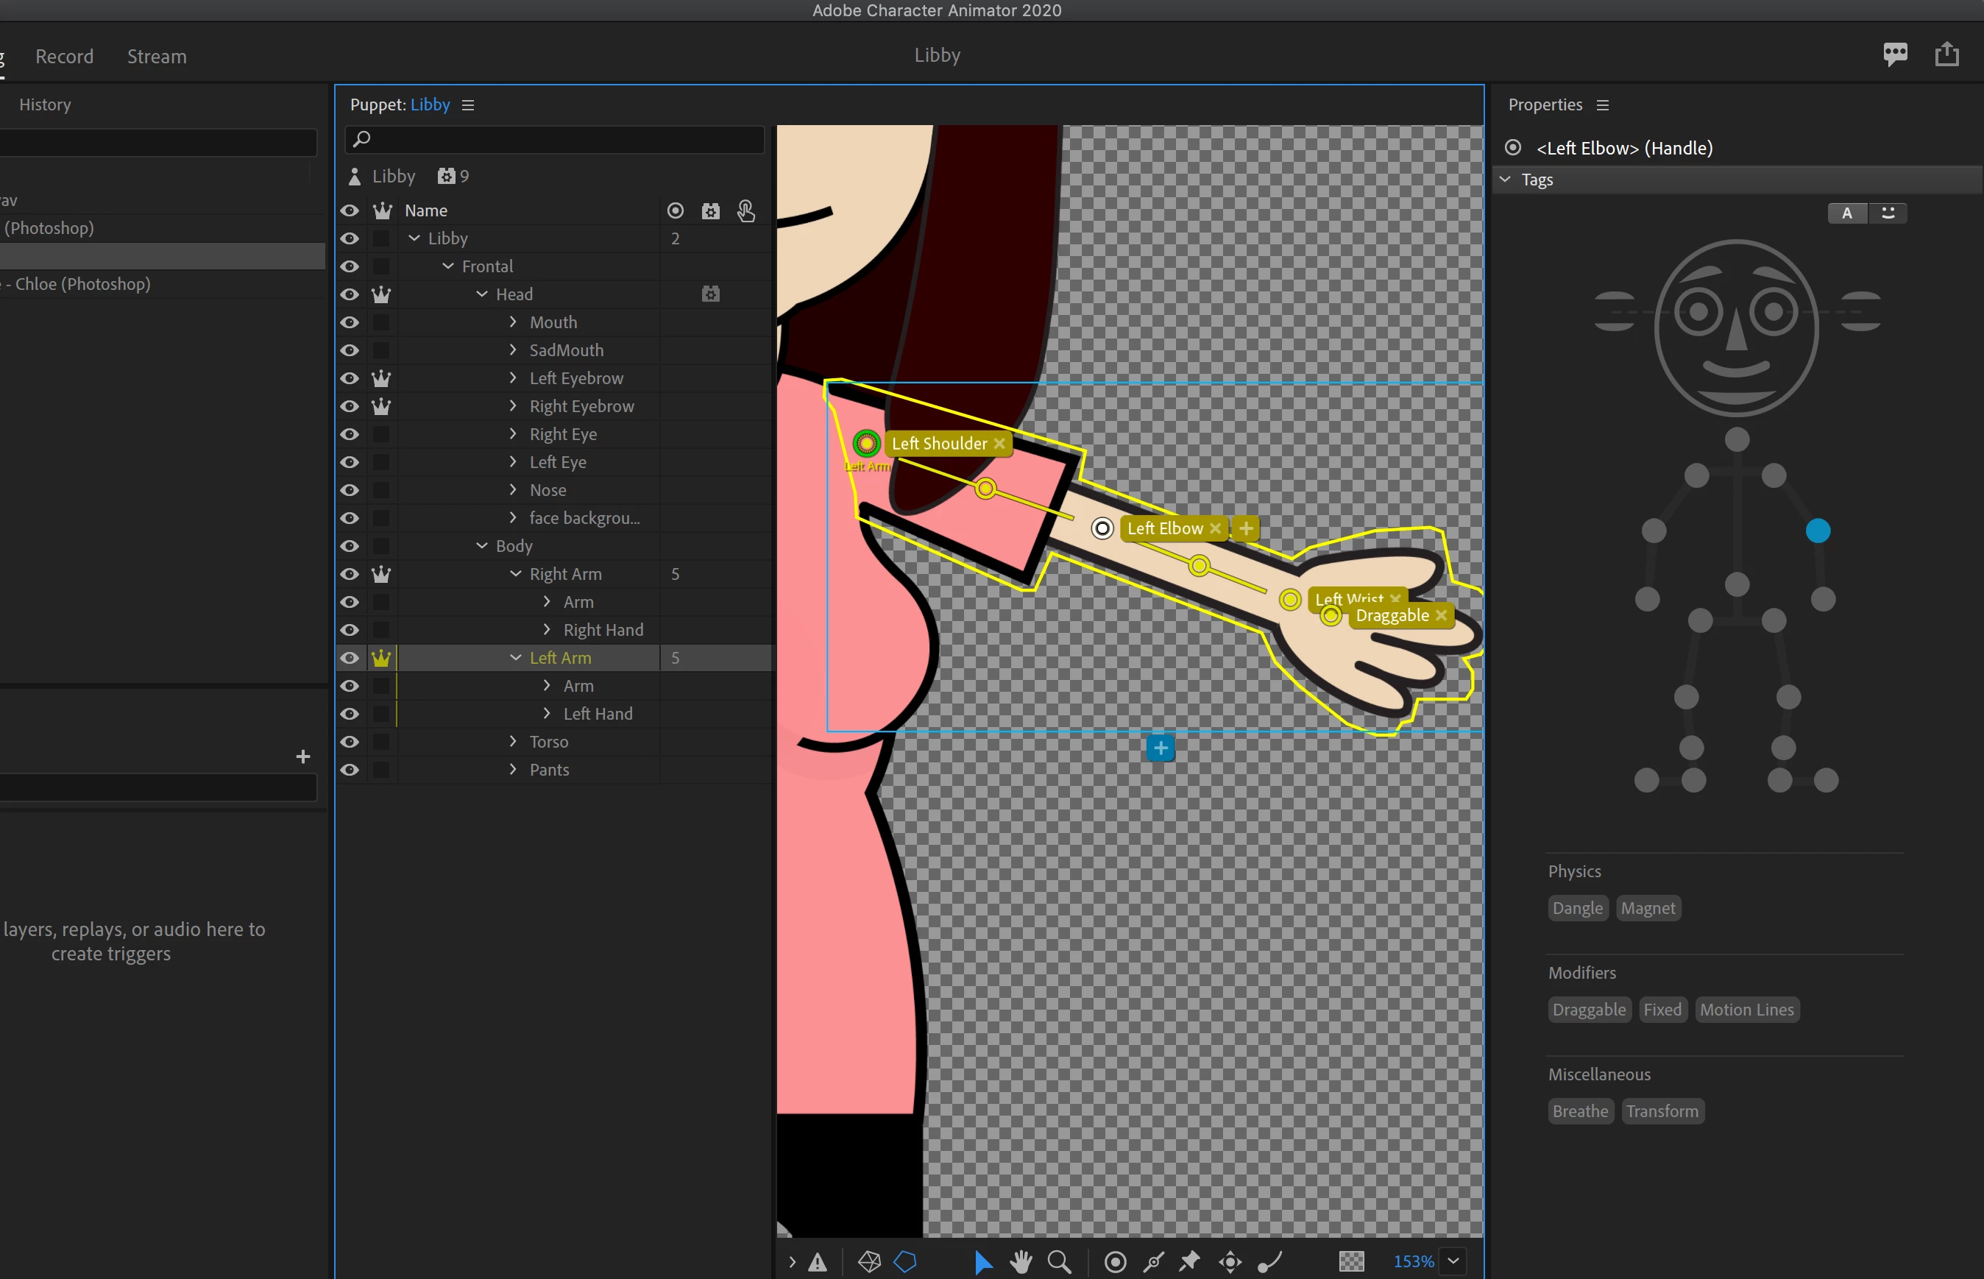The width and height of the screenshot is (1984, 1279).
Task: Toggle visibility of the Torso layer
Action: tap(350, 742)
